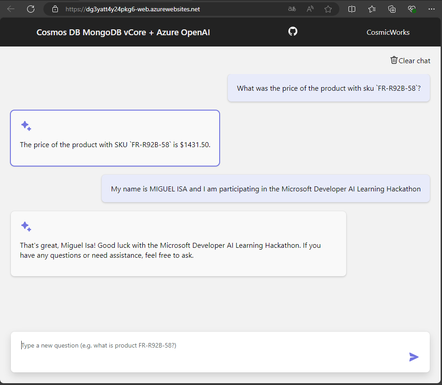Open Browser essentials heart icon
442x385 pixels.
point(412,9)
